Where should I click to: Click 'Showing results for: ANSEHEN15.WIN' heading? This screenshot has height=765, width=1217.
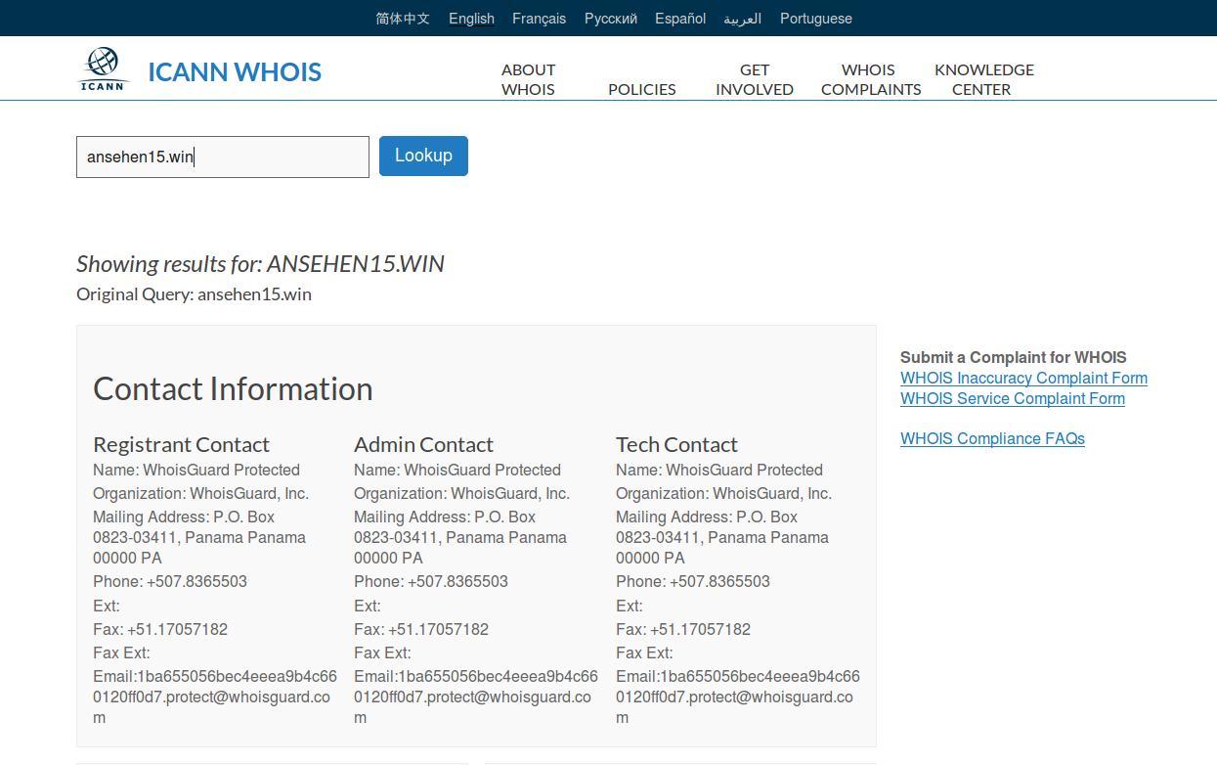click(x=261, y=263)
